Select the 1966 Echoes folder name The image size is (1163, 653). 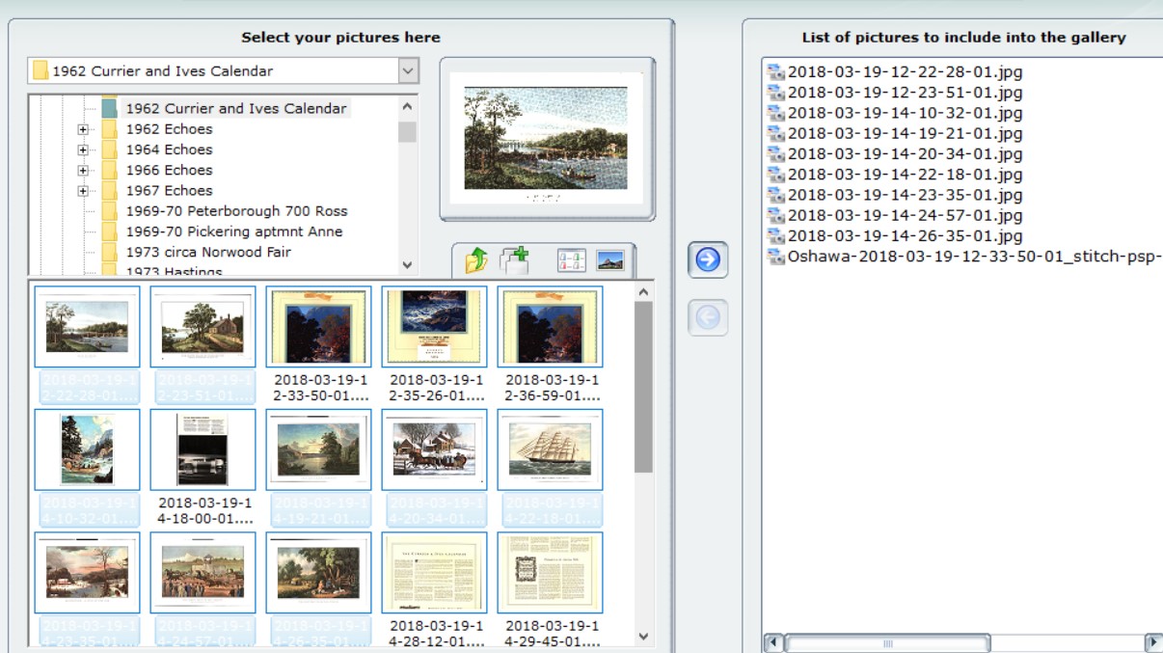[169, 170]
